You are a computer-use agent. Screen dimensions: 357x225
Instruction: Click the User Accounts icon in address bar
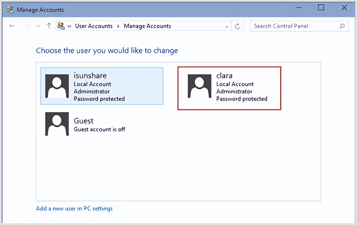tap(61, 26)
